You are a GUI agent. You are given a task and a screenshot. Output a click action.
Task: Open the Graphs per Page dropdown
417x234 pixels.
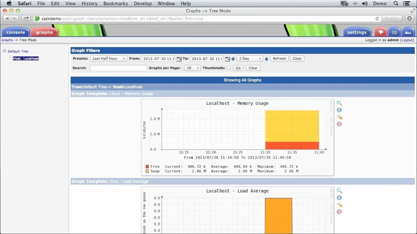(192, 68)
